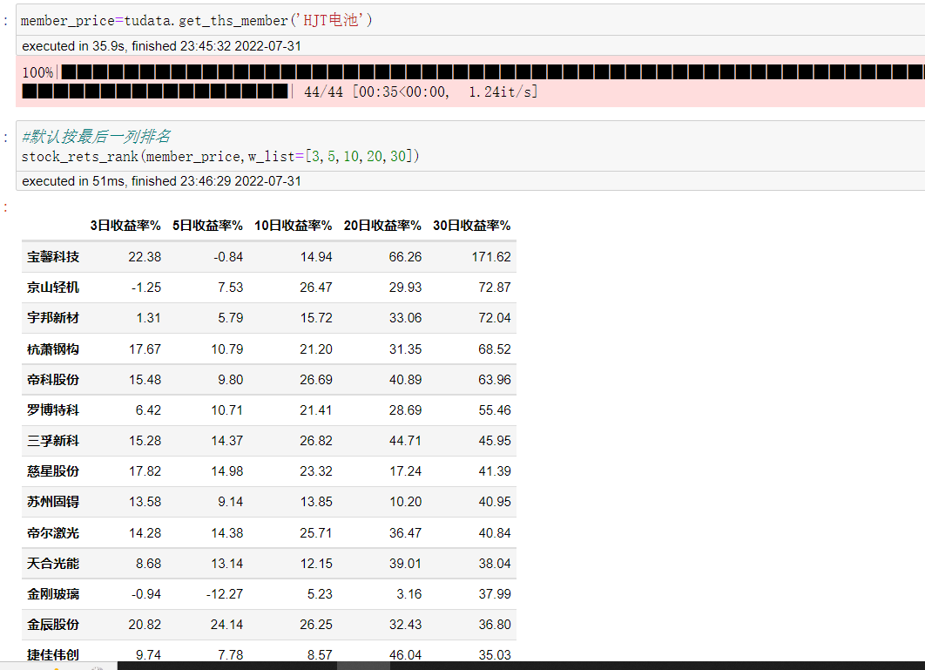Click the 44/44 progress counter text
Screen dimensions: 925x670
323,92
